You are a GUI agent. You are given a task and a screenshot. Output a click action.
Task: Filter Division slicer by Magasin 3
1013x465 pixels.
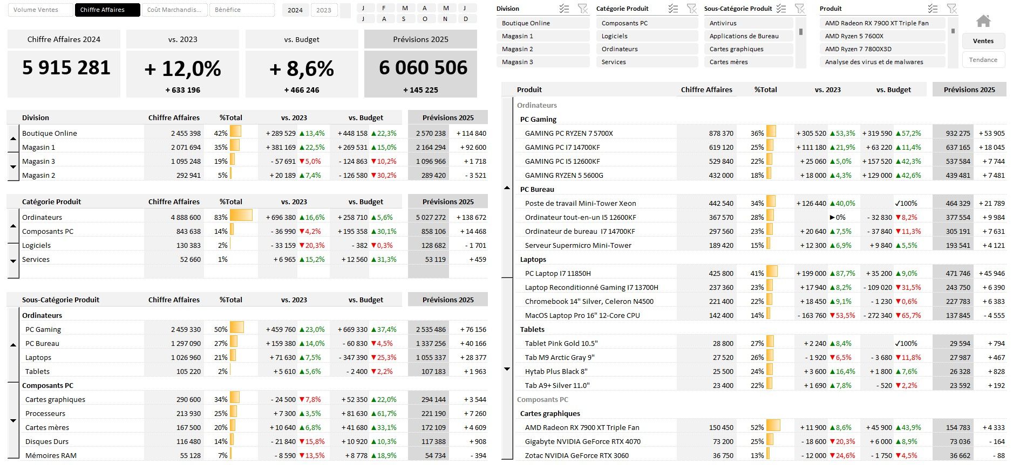click(543, 62)
